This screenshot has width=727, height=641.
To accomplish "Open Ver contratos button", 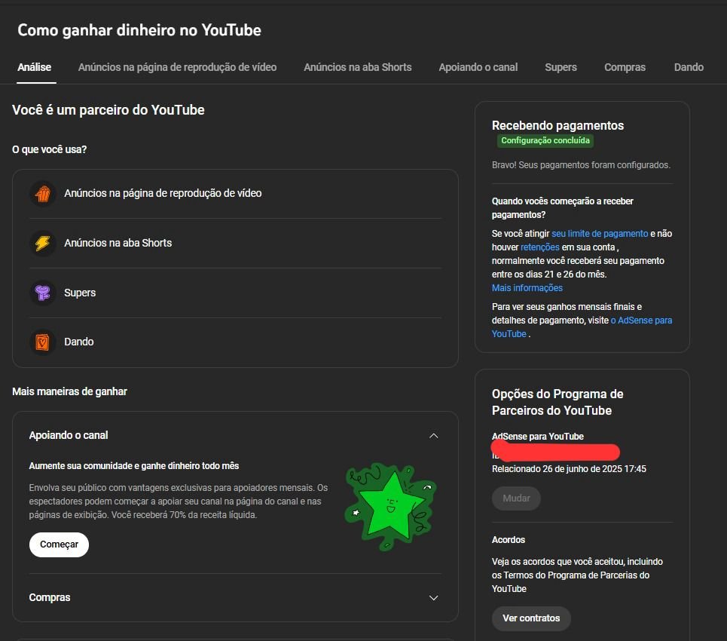I will 531,618.
